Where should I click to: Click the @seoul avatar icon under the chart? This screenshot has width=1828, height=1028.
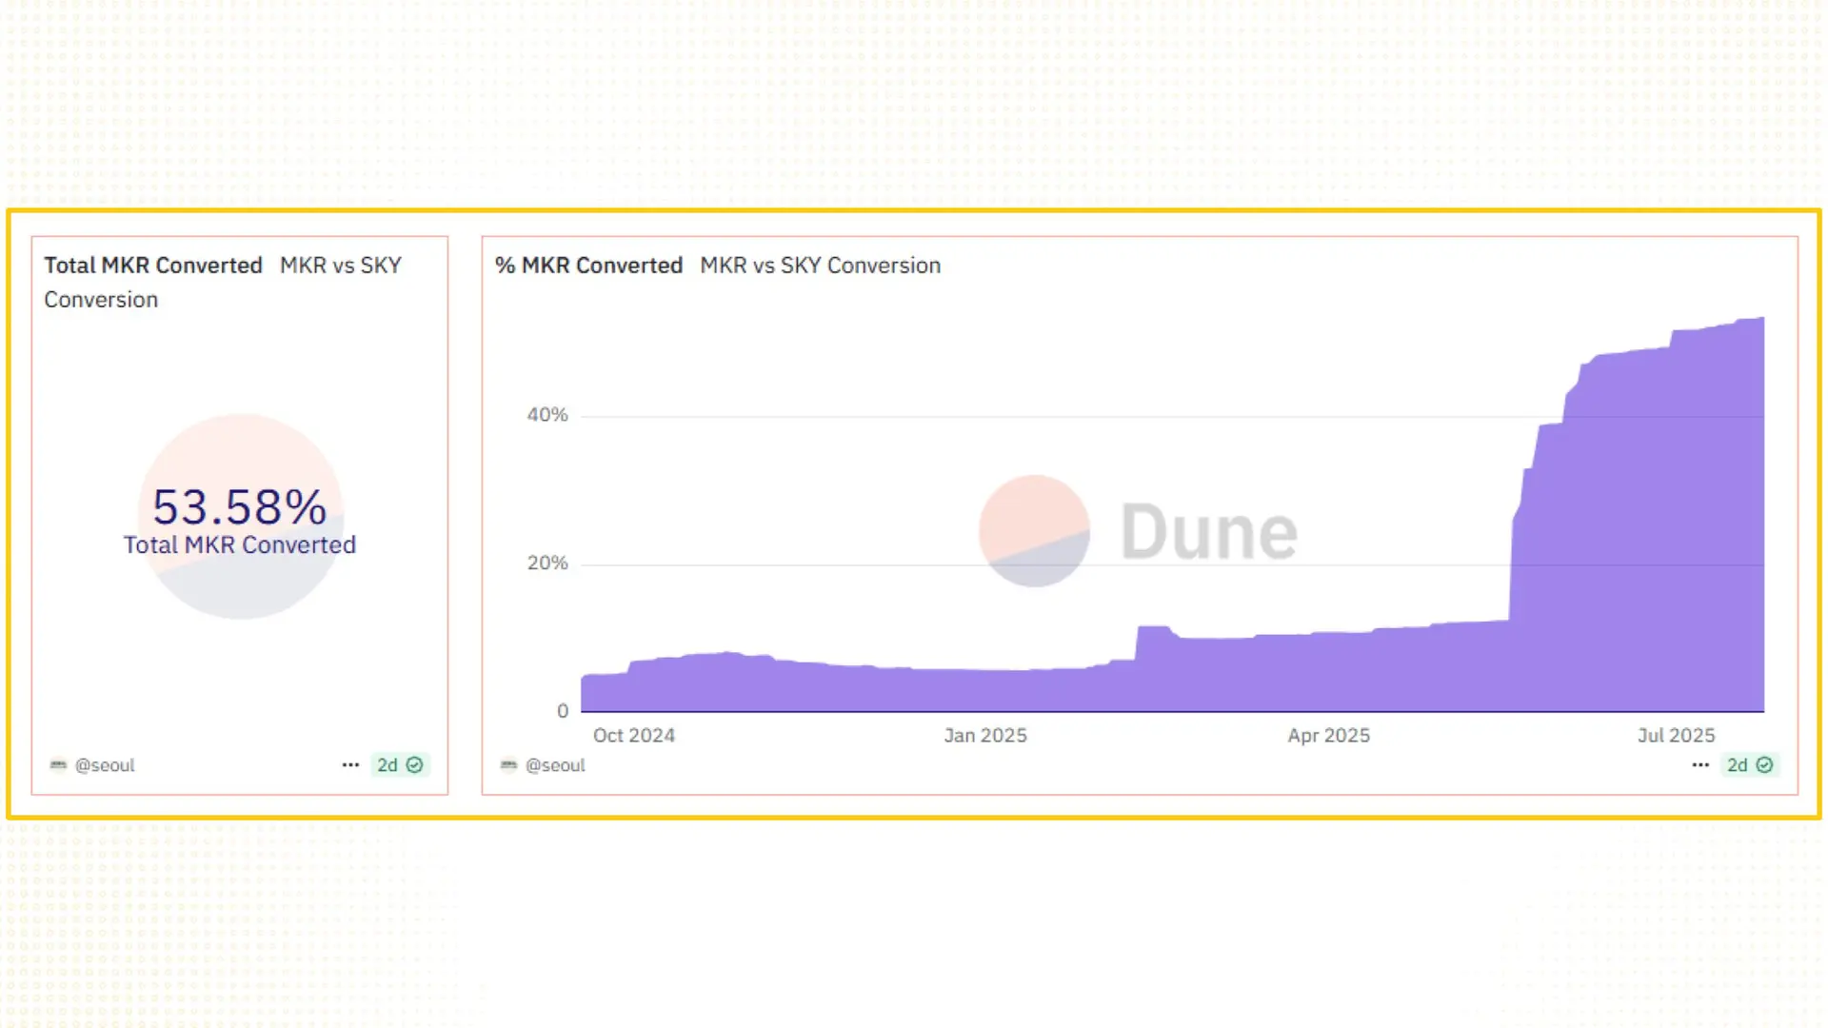508,764
